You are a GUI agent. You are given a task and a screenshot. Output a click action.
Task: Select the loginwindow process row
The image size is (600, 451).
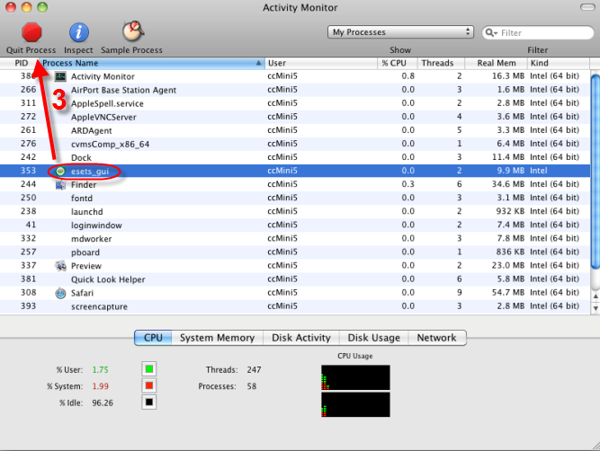(x=295, y=225)
